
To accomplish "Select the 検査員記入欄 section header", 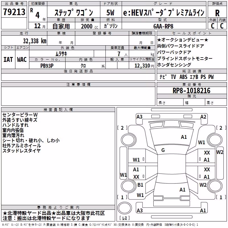I will coord(58,110).
